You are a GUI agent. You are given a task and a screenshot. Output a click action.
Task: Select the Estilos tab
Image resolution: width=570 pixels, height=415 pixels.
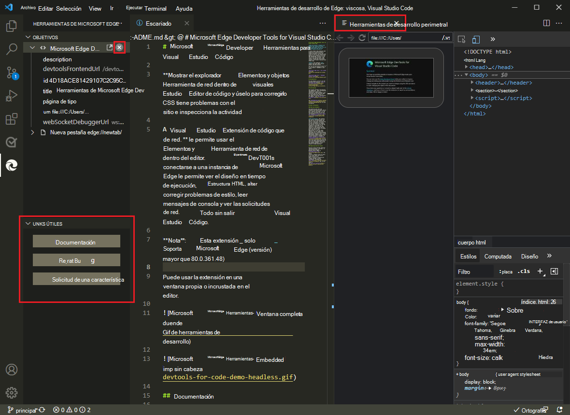[x=468, y=257]
